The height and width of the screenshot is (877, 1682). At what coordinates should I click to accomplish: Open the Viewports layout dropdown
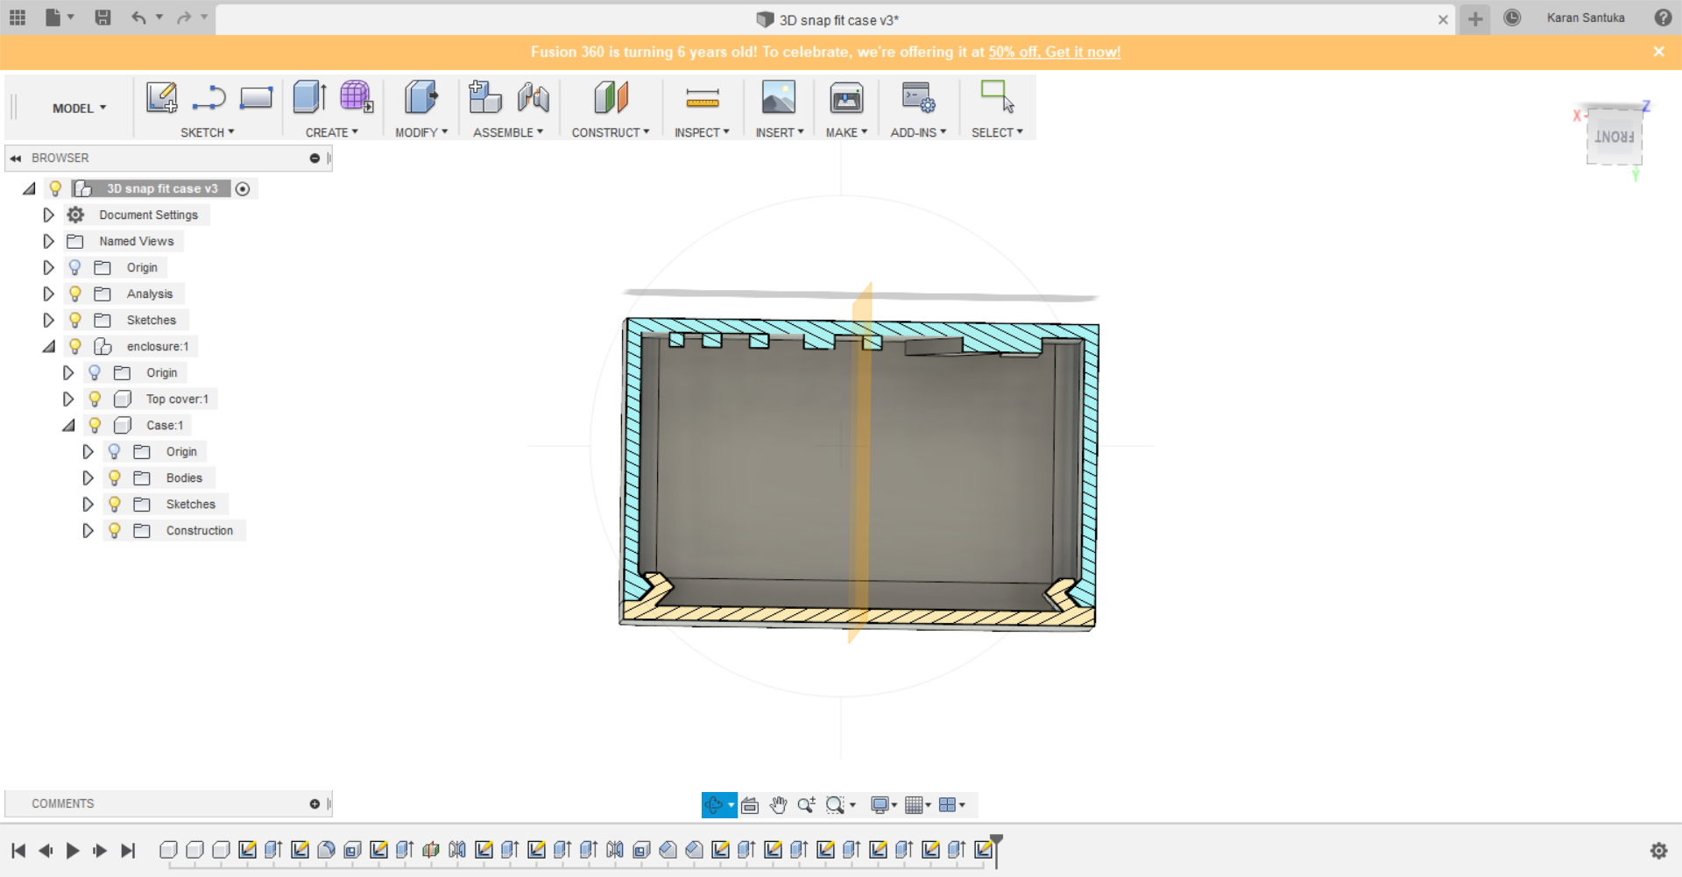[951, 805]
